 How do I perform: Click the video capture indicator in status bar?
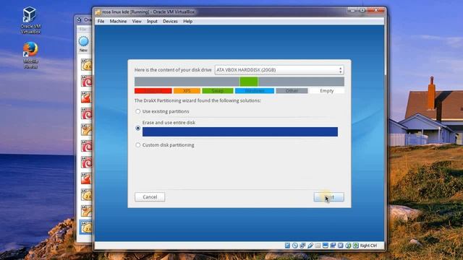point(333,246)
